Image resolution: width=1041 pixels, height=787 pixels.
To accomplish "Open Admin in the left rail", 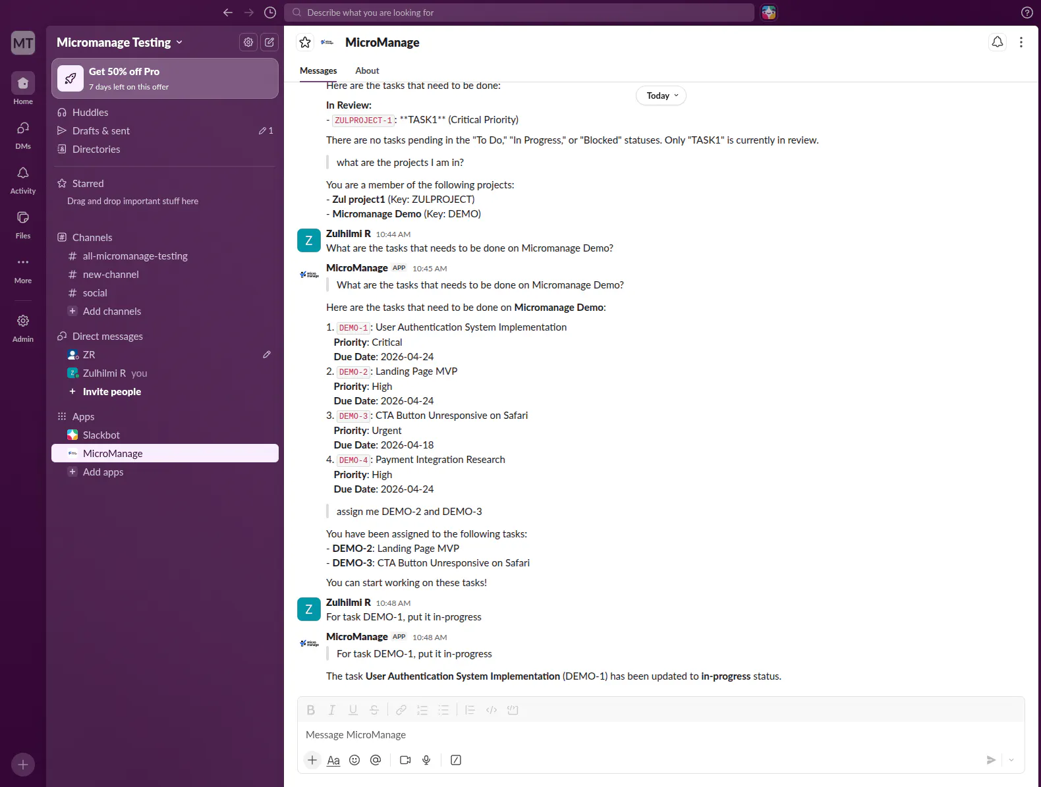I will coord(23,327).
